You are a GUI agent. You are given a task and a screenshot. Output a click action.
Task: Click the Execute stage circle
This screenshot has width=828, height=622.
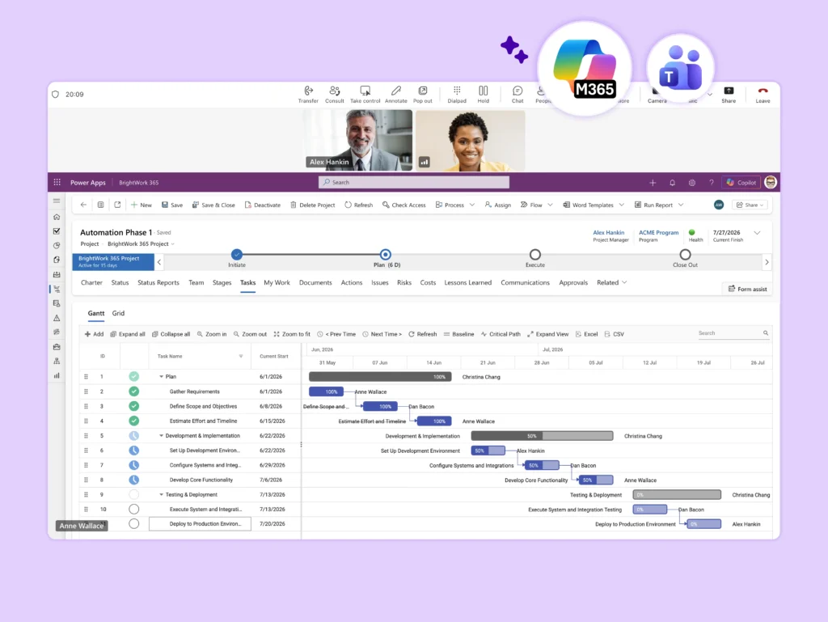click(535, 255)
